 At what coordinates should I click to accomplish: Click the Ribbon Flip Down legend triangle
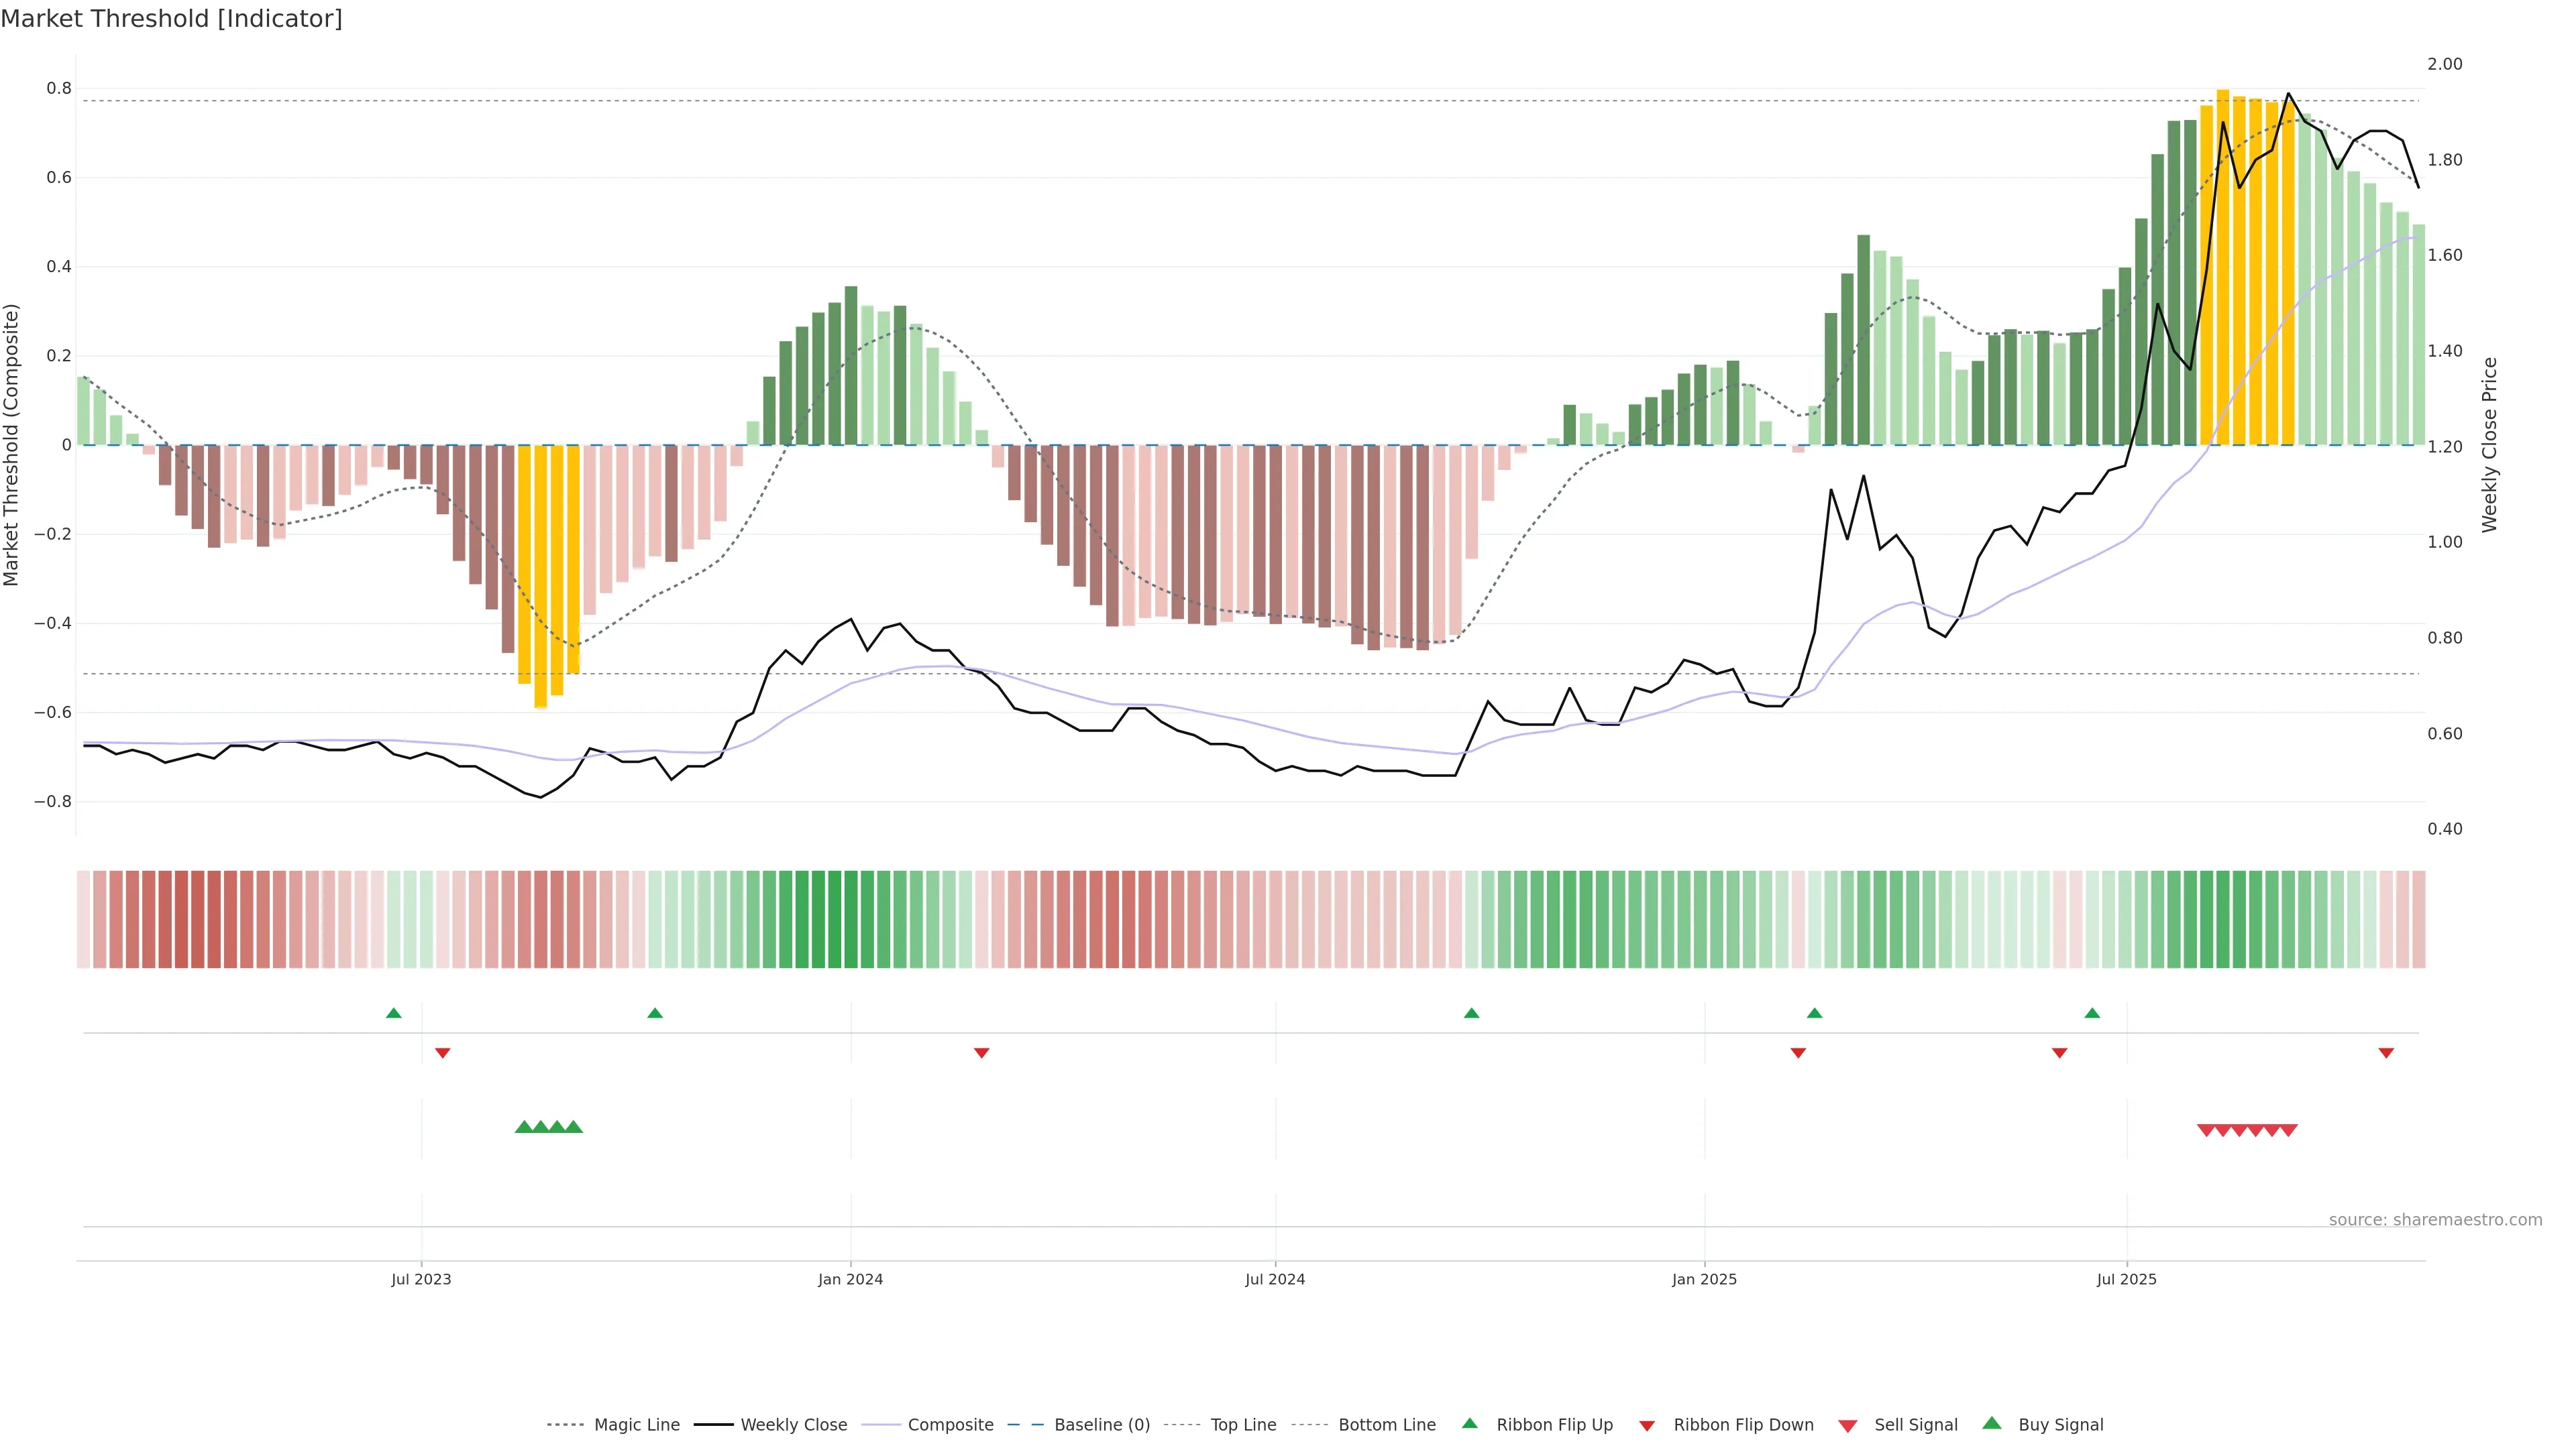pos(1646,1426)
